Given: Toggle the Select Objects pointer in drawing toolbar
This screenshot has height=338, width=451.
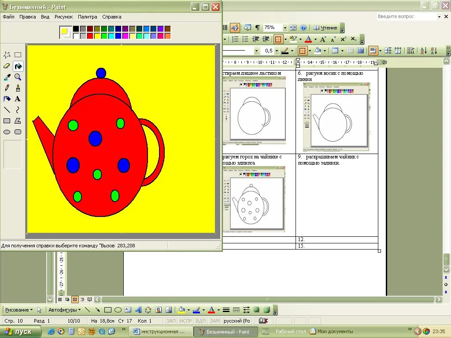Looking at the screenshot, I should (x=39, y=310).
